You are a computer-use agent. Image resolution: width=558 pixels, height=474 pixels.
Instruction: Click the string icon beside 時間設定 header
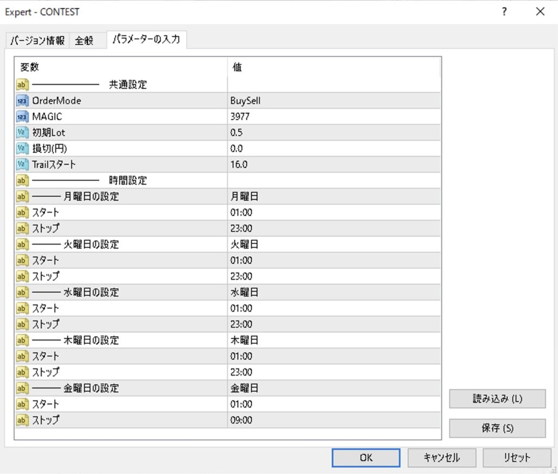[22, 180]
